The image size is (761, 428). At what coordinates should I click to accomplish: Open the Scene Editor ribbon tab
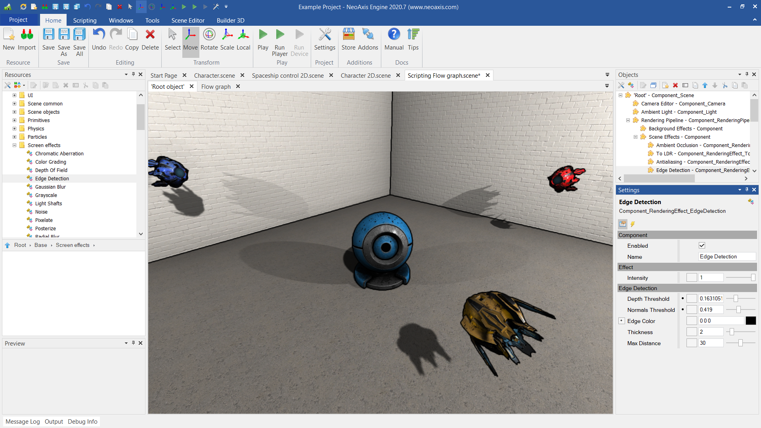[188, 20]
